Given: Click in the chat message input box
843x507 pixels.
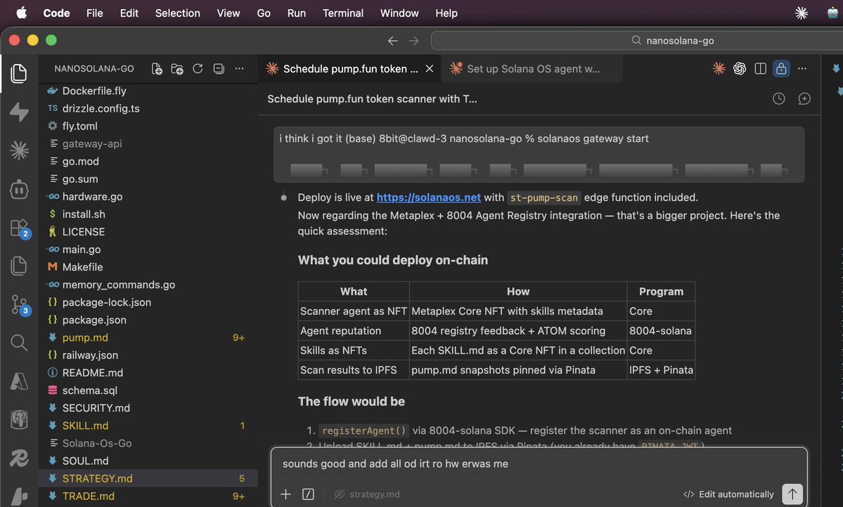Looking at the screenshot, I should tap(539, 463).
